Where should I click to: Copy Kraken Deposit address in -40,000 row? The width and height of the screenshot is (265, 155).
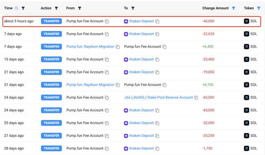click(157, 21)
